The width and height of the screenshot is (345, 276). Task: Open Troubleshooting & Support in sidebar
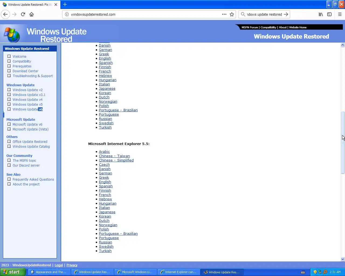pyautogui.click(x=33, y=76)
